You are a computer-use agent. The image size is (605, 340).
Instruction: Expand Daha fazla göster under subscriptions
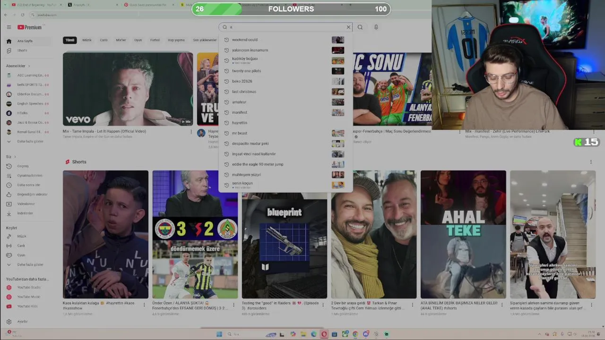point(28,141)
